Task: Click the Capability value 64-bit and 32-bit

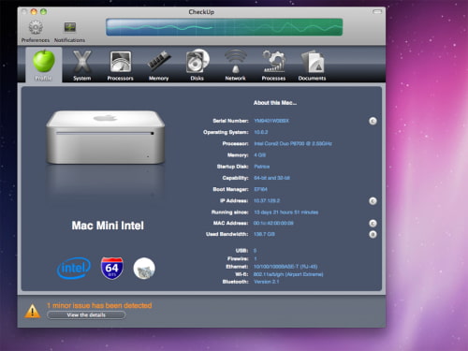Action: (x=271, y=178)
